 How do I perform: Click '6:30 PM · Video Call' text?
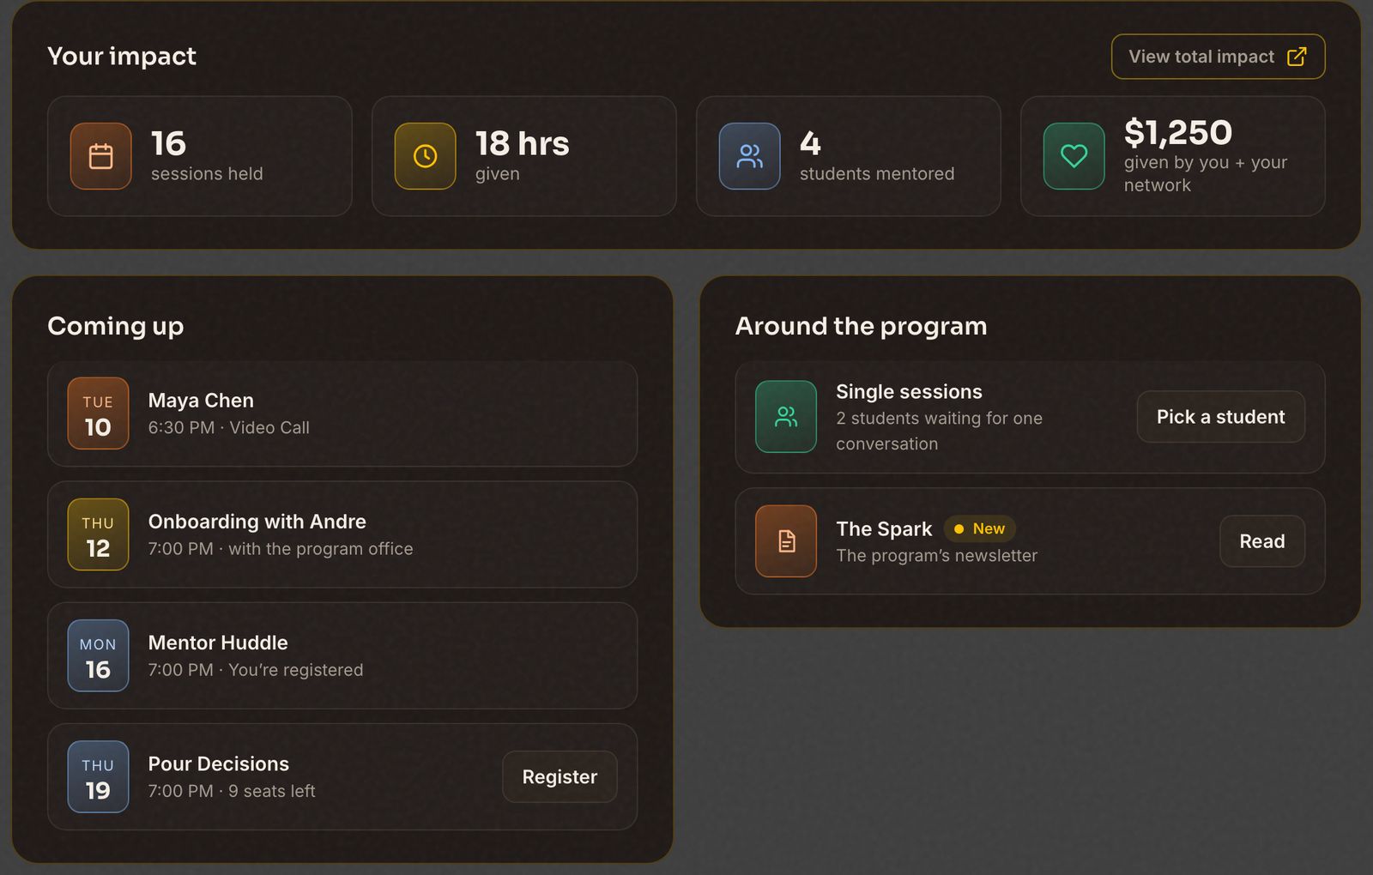(229, 427)
